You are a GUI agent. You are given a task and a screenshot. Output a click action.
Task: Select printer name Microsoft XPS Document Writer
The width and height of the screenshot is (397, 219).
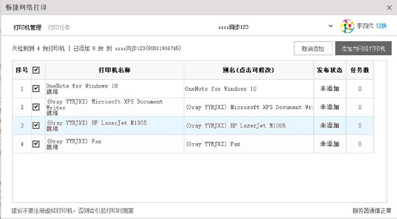coord(104,104)
